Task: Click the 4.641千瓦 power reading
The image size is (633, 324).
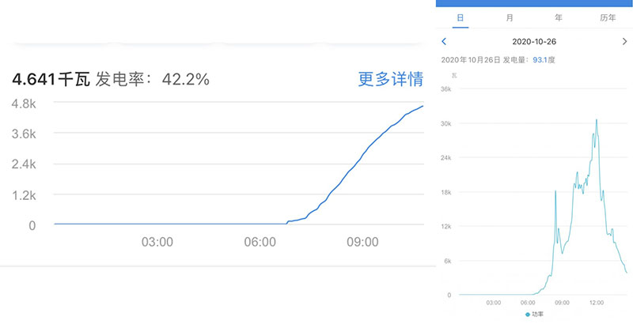Action: pyautogui.click(x=50, y=79)
